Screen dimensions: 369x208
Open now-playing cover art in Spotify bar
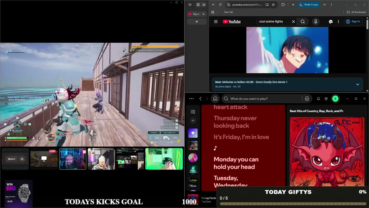[193, 200]
